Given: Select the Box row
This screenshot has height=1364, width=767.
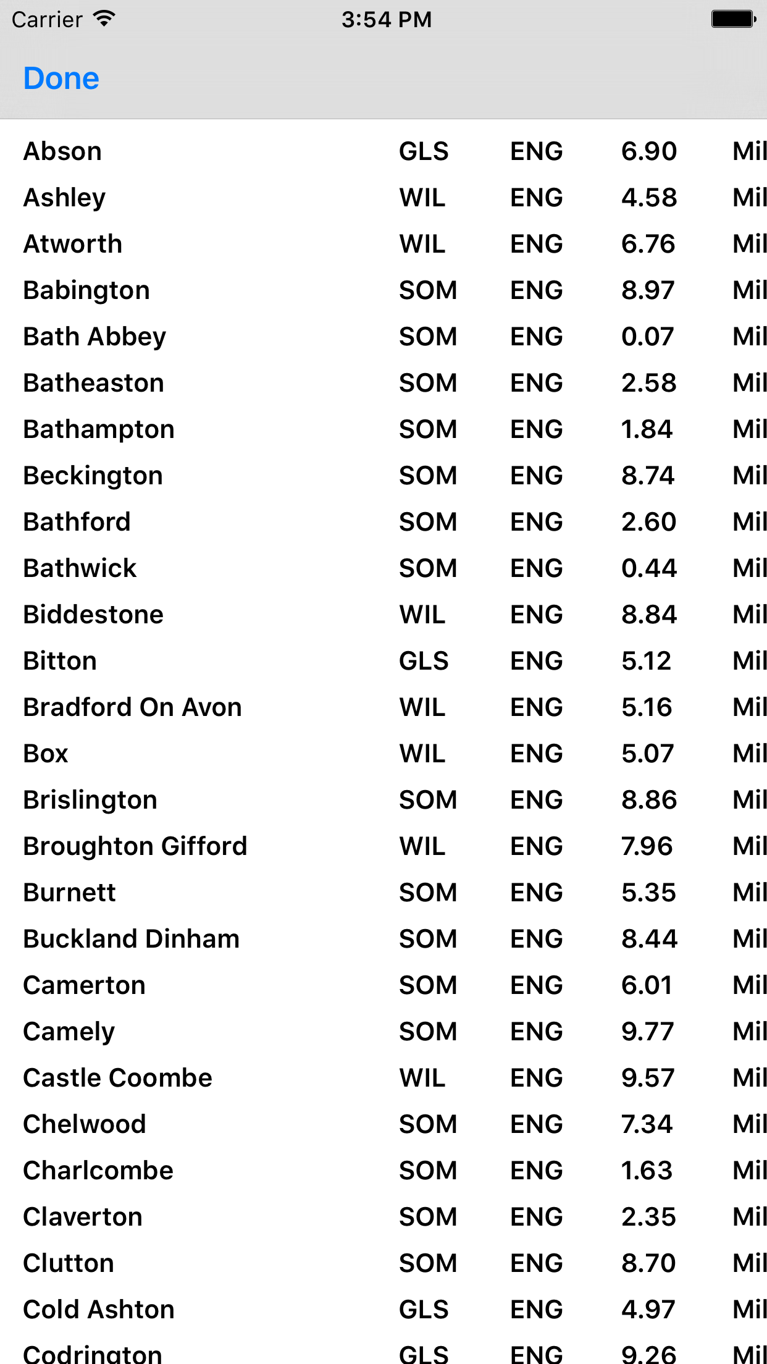Looking at the screenshot, I should 383,754.
